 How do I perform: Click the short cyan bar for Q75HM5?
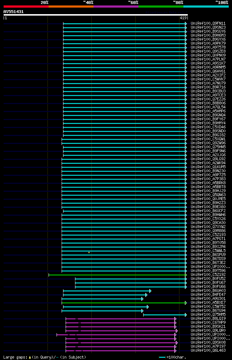click(165, 315)
